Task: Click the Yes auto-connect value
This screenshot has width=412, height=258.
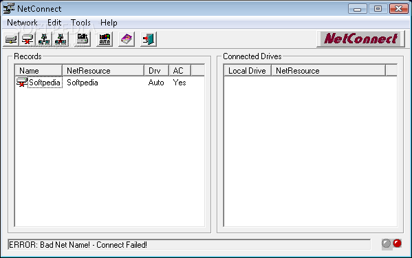Action: [180, 83]
